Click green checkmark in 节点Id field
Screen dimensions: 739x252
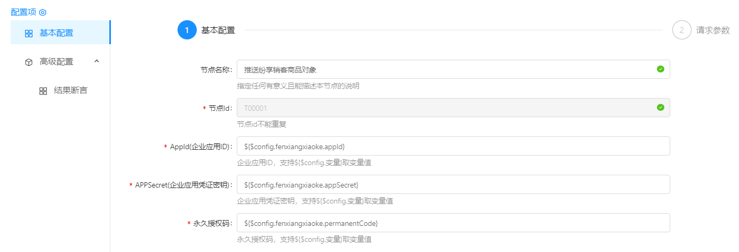(661, 108)
